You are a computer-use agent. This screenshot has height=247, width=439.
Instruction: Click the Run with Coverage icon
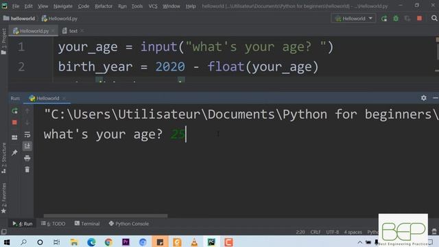407,19
